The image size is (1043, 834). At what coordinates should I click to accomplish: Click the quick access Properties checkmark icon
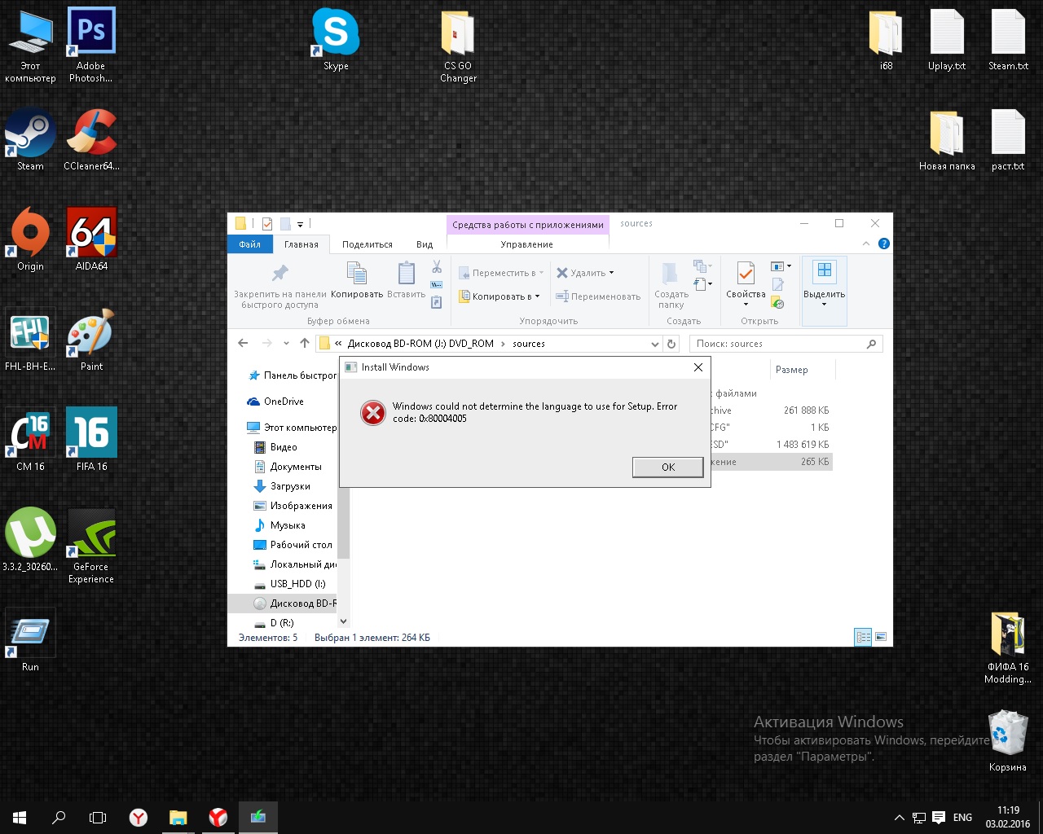(x=267, y=224)
